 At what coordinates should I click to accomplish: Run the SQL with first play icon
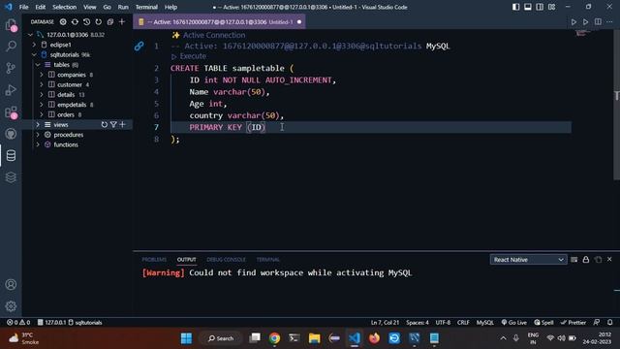(573, 22)
